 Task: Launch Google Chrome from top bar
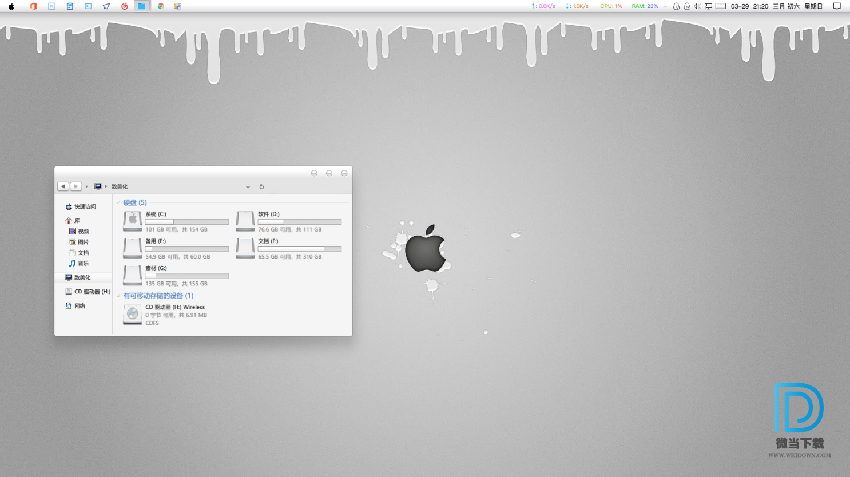coord(161,6)
